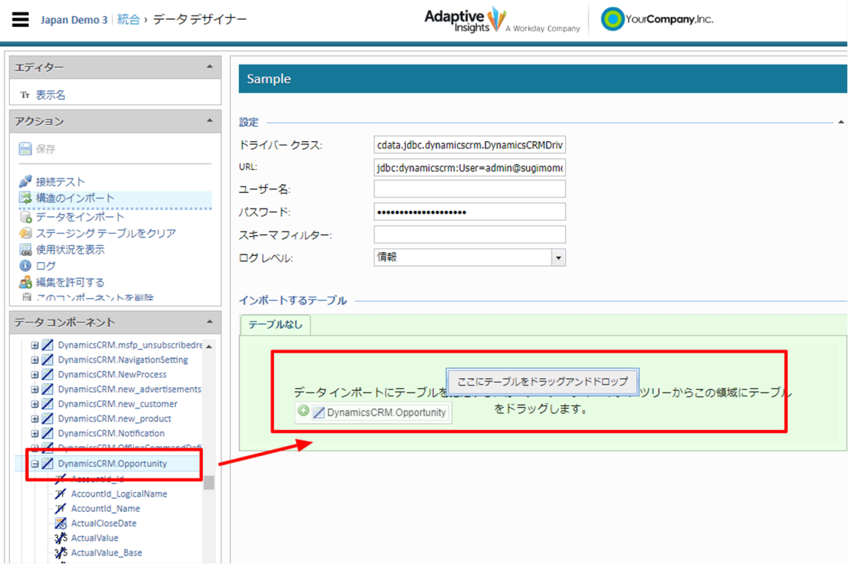
Task: Click table icon of DynamicsCRM.Notification
Action: [47, 433]
